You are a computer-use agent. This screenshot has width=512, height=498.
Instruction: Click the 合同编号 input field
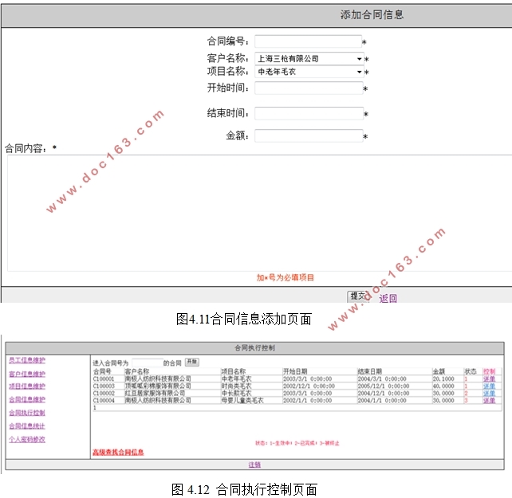[x=309, y=41]
